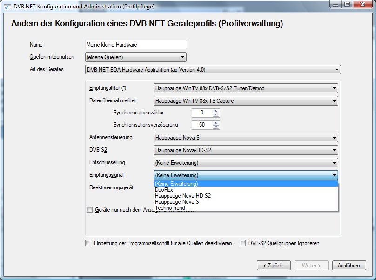The width and height of the screenshot is (376, 280).
Task: Decrease the Synchronisationszähler value with down arrow
Action: click(x=216, y=115)
